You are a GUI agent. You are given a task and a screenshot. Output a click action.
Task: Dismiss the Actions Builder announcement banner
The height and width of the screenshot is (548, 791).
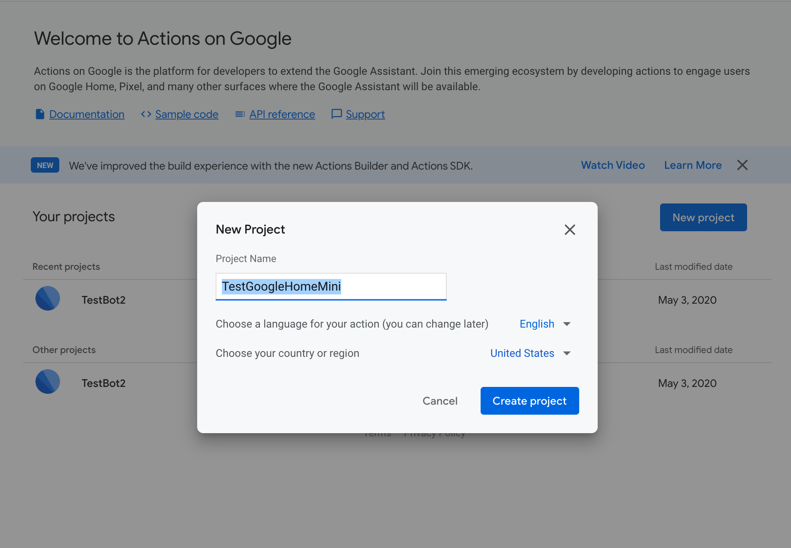click(742, 165)
